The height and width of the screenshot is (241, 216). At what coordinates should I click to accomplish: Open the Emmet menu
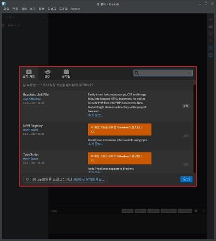[x=75, y=9]
